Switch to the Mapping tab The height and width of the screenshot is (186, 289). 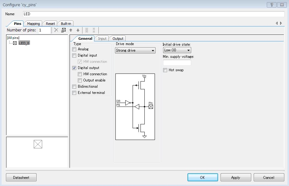[x=33, y=24]
